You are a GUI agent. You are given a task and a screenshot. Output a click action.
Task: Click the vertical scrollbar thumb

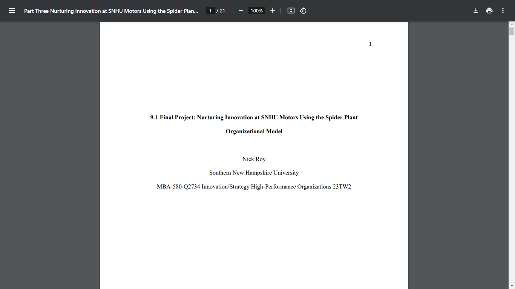[x=512, y=31]
